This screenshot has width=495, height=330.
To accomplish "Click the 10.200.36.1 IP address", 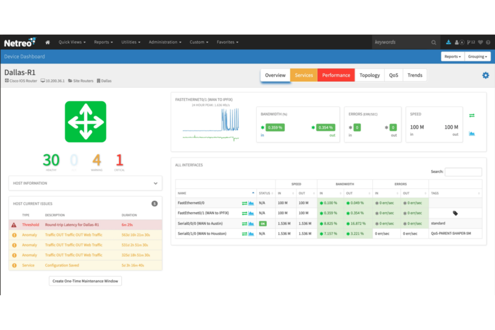I will coord(55,81).
